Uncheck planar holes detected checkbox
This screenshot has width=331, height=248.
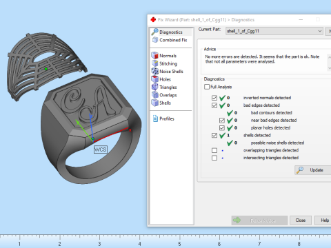(x=222, y=128)
